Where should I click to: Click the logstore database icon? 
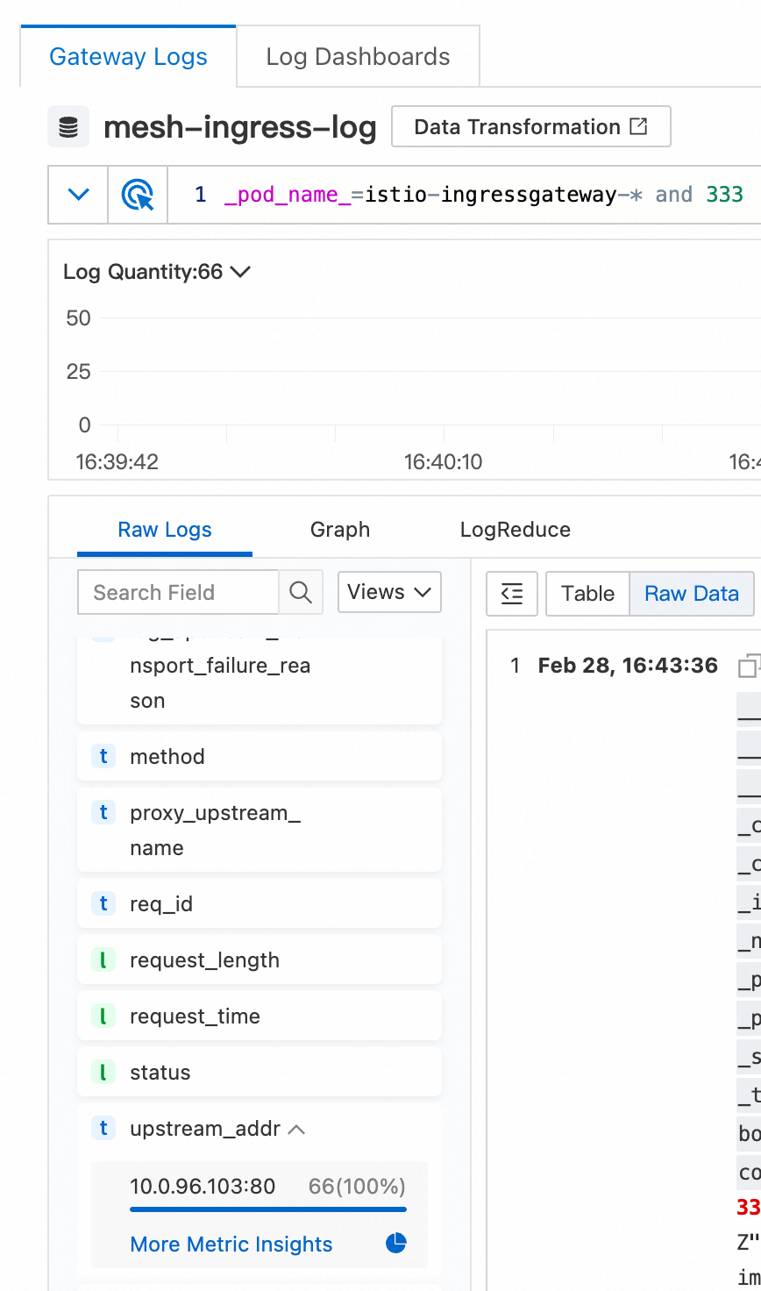click(68, 127)
